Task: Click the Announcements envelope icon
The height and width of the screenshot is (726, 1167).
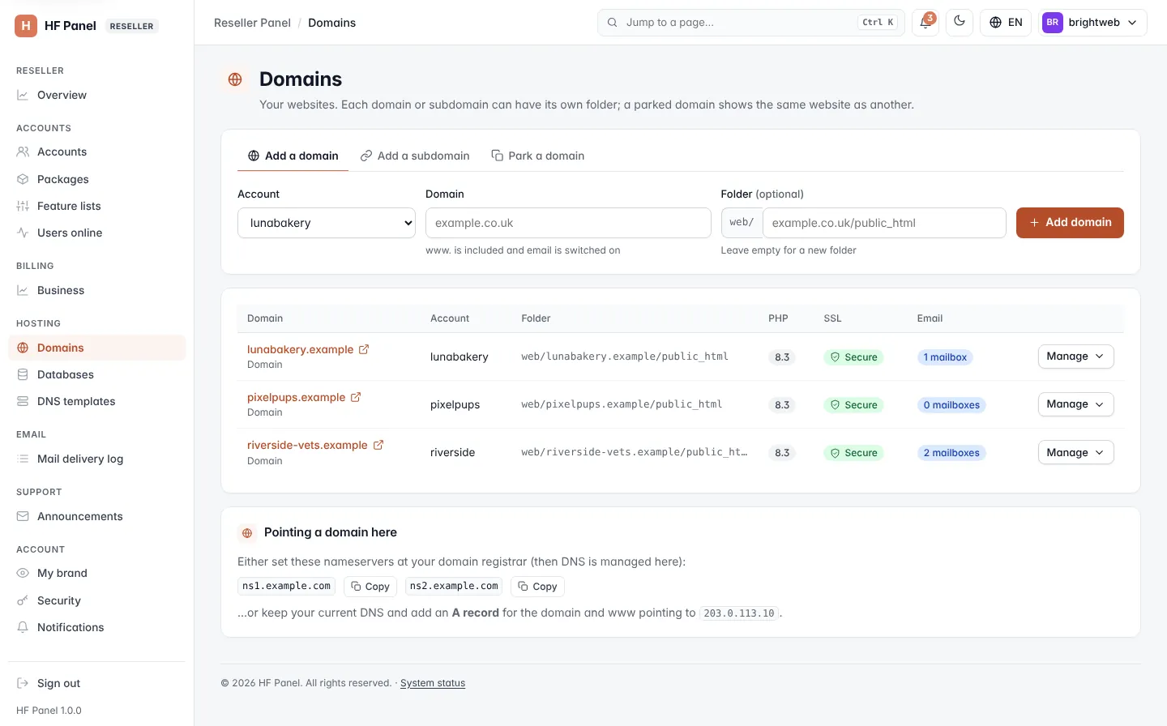Action: (x=23, y=516)
